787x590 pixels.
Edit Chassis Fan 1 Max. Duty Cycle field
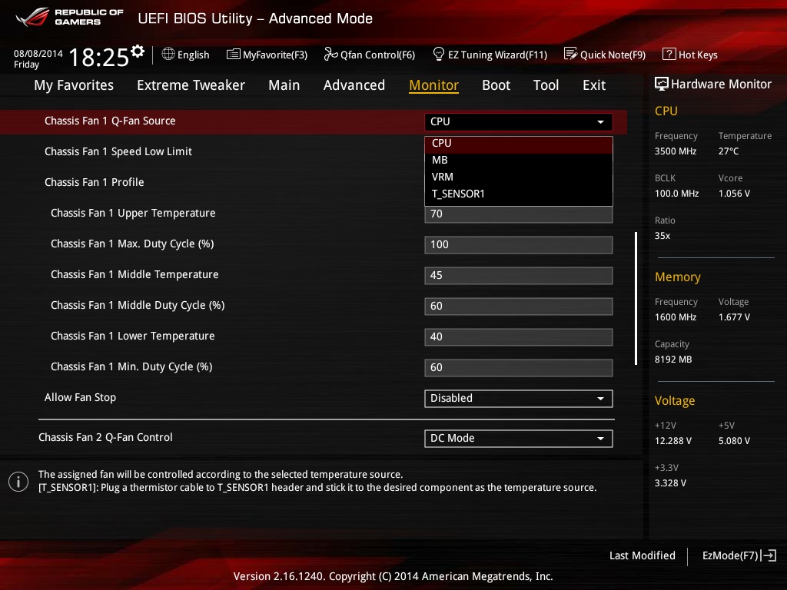click(x=519, y=245)
